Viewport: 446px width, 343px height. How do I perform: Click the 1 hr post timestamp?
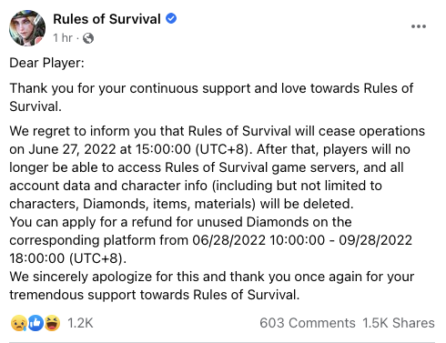[x=63, y=38]
